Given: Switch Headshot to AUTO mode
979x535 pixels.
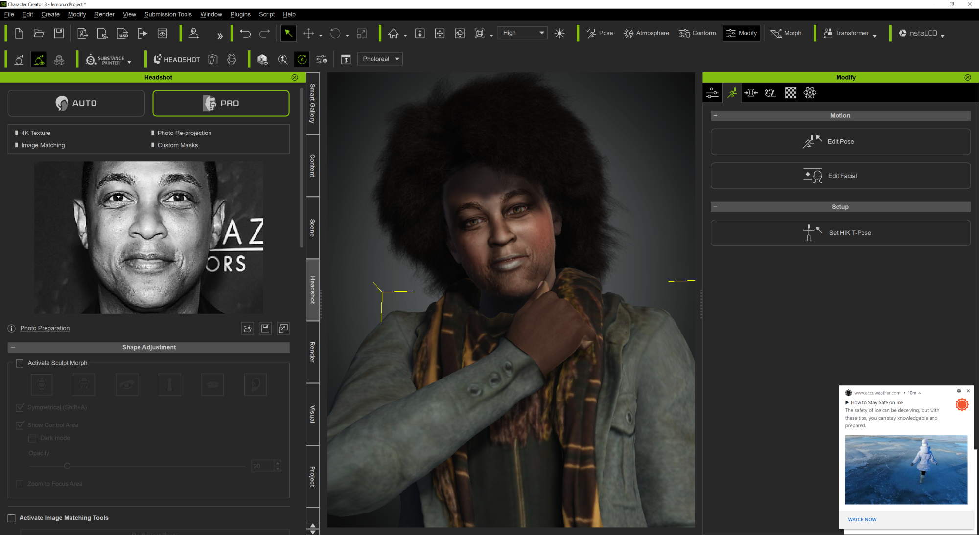Looking at the screenshot, I should tap(76, 103).
